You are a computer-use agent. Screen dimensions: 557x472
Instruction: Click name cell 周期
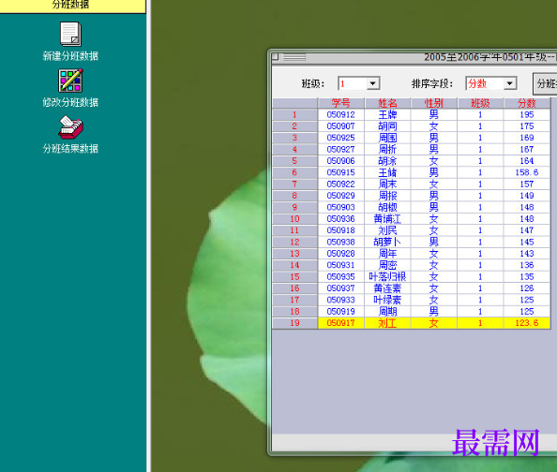click(x=387, y=311)
